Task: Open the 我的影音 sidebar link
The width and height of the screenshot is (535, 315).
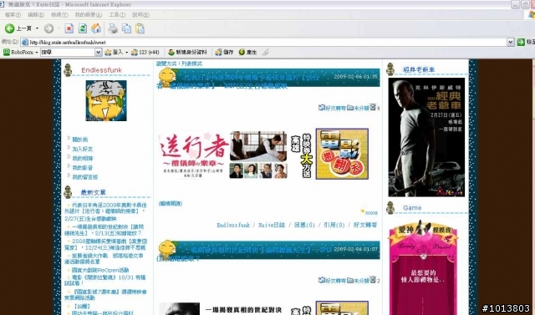Action: point(82,168)
